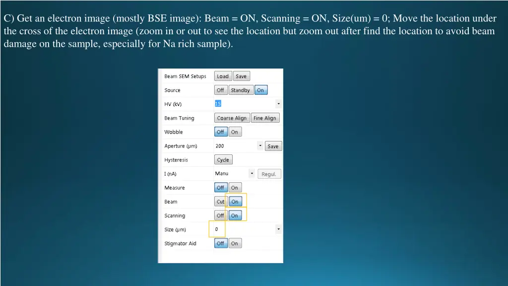Turn Stigmator Aid Off
The width and height of the screenshot is (508, 286).
click(x=221, y=243)
